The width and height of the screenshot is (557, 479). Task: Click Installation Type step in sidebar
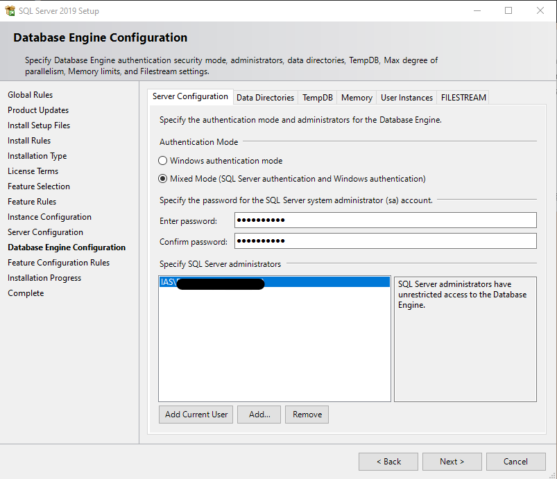37,156
